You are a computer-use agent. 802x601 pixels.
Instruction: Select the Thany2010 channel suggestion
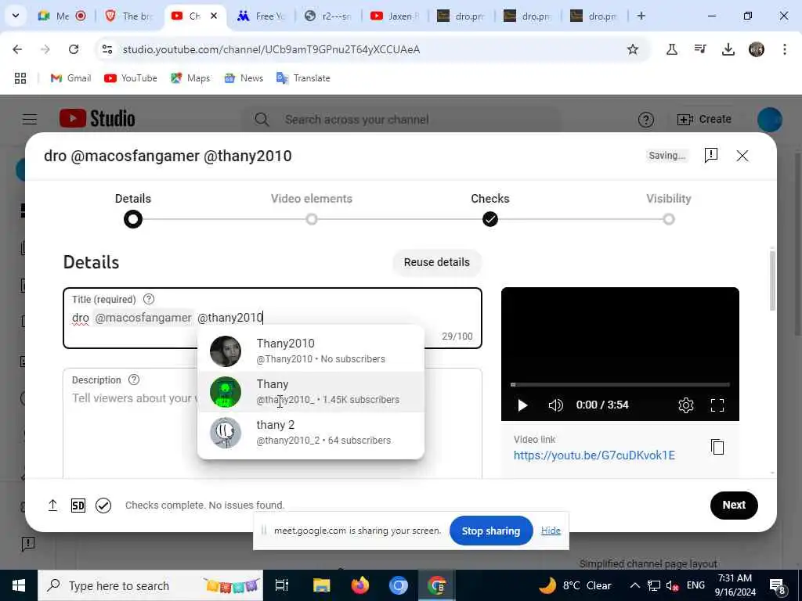pos(310,351)
